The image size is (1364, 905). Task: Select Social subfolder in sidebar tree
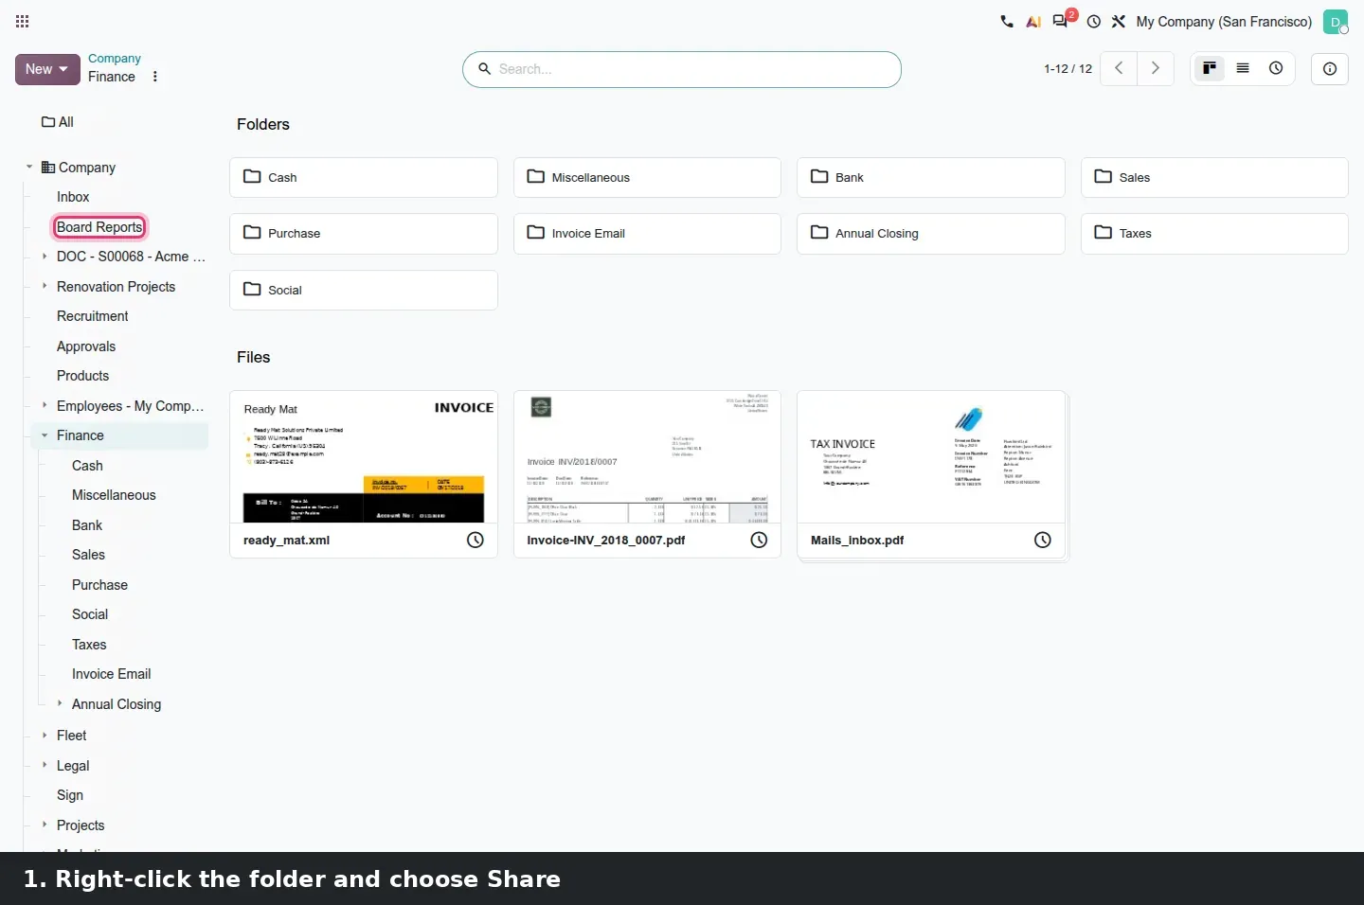coord(90,614)
